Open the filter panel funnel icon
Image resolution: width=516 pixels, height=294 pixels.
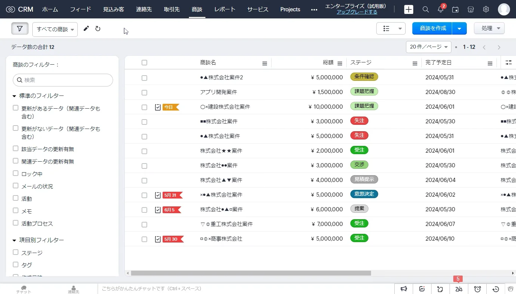[20, 29]
